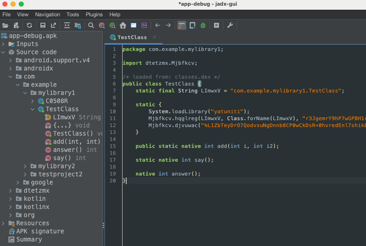Viewport: 366px width, 246px height.
Task: Expand the mylibrary2 package
Action: 25,166
